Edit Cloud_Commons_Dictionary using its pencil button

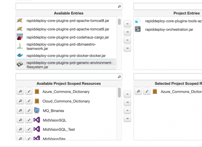pyautogui.click(x=29, y=101)
